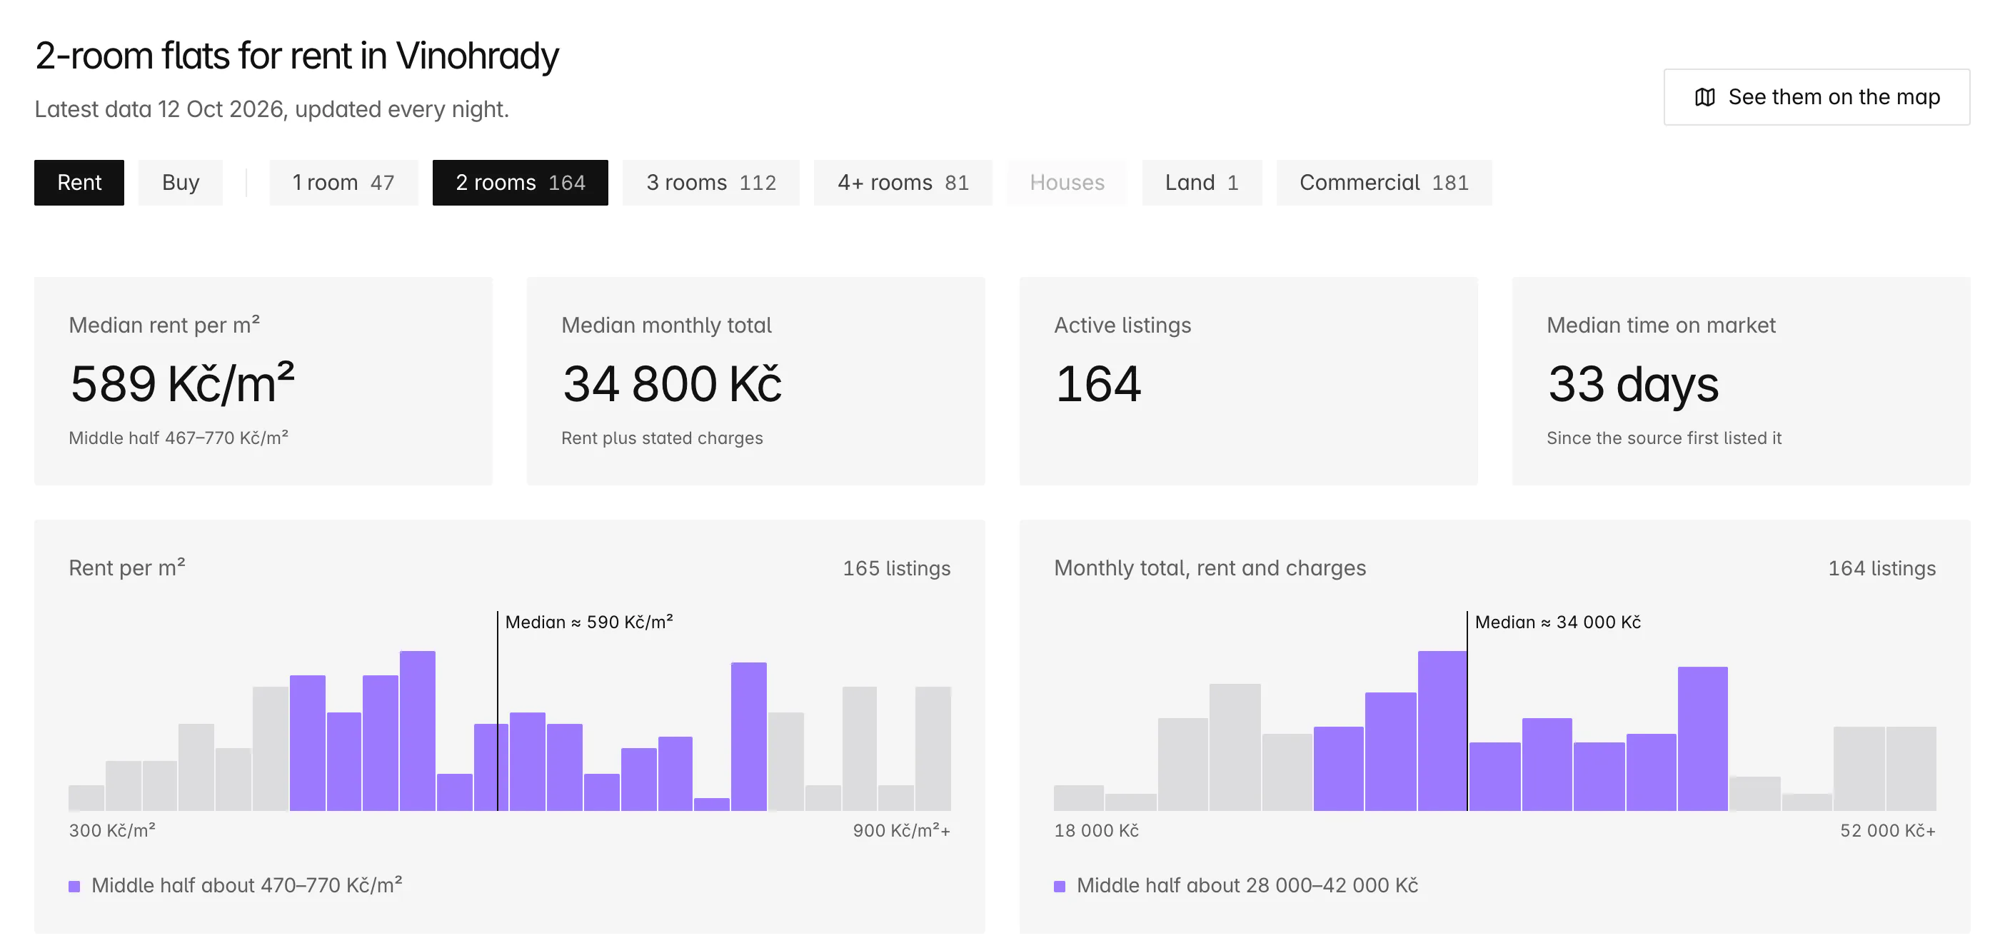Click 'Since the source first listed it'
This screenshot has width=2005, height=948.
point(1663,438)
